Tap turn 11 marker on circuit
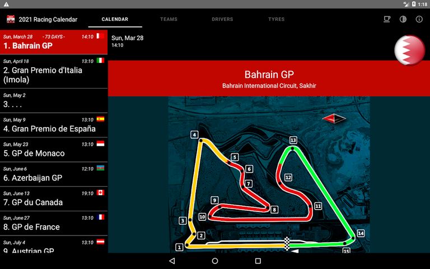 coord(318,206)
